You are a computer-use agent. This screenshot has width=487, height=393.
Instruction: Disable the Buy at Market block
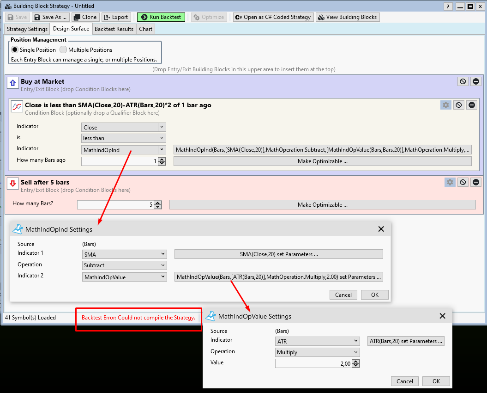click(463, 81)
